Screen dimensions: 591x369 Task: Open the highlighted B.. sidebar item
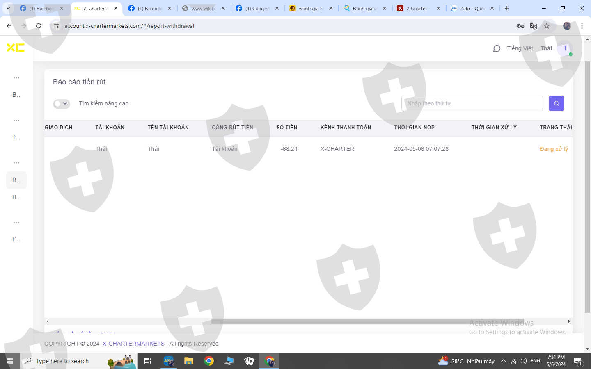(x=16, y=180)
